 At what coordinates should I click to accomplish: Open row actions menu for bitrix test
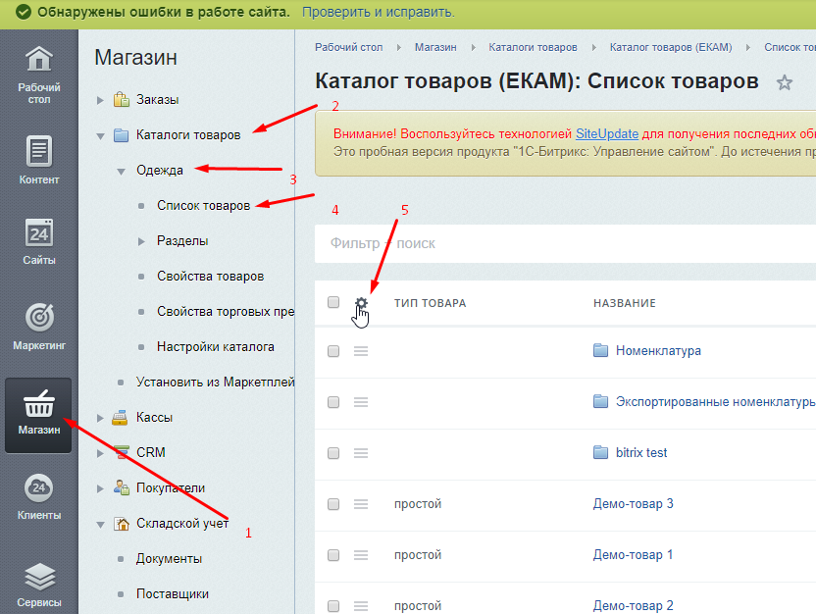(361, 453)
